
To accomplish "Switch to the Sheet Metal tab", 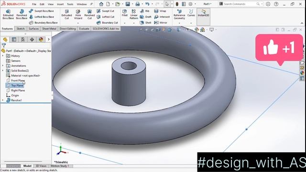I will [x=49, y=29].
